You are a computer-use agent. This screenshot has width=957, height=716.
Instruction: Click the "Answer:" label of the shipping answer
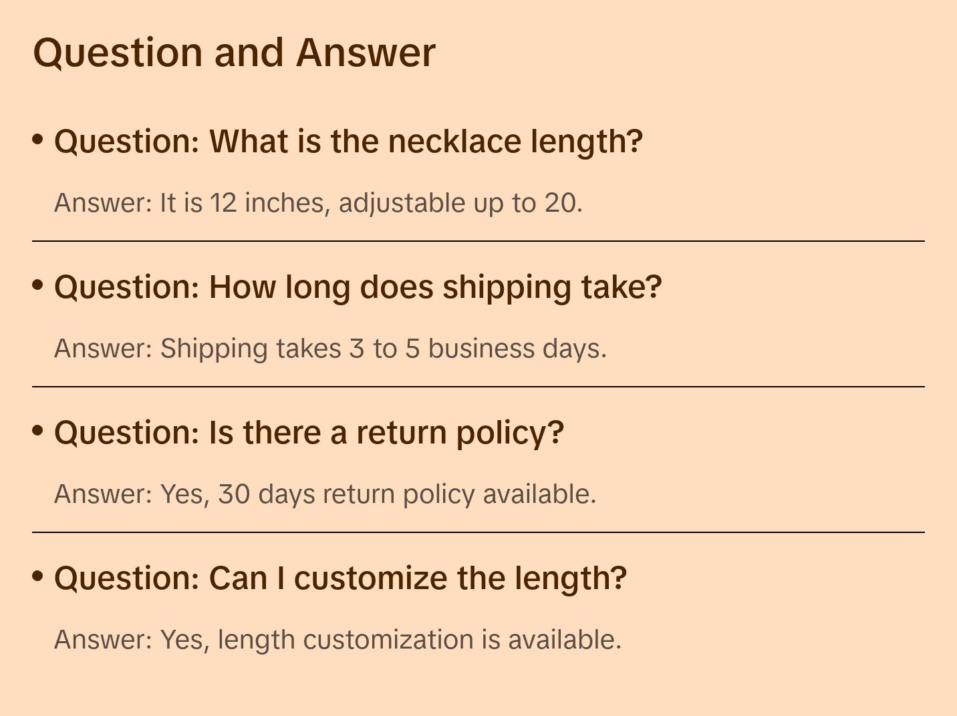click(x=104, y=349)
